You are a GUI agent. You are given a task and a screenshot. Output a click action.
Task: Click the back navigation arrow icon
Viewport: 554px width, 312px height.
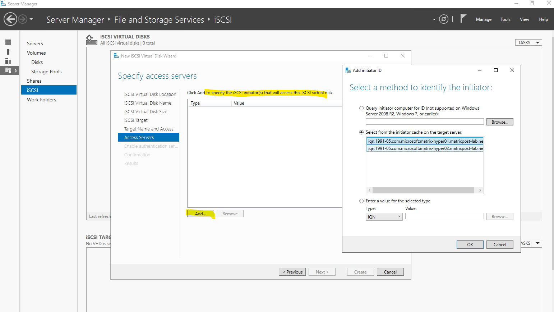10,19
